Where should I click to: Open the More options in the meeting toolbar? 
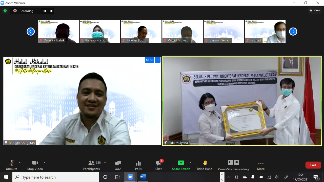click(261, 165)
